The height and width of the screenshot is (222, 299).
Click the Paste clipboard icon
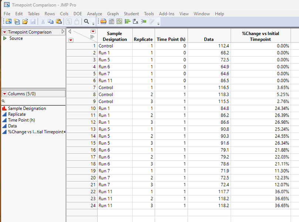coord(58,22)
